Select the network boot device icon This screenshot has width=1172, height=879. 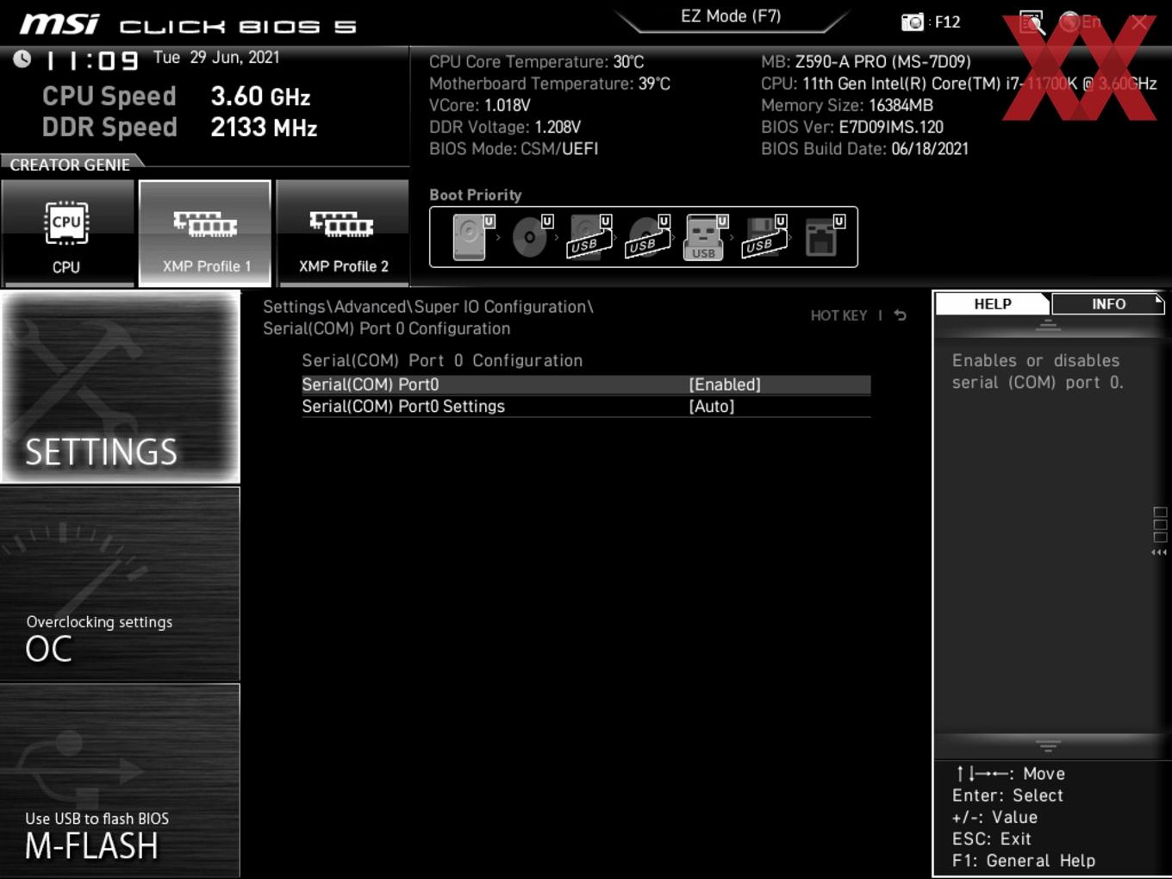click(824, 237)
